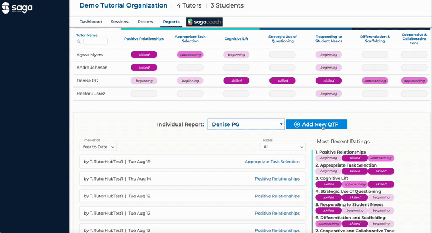Click the Add New QTF button

(x=316, y=124)
